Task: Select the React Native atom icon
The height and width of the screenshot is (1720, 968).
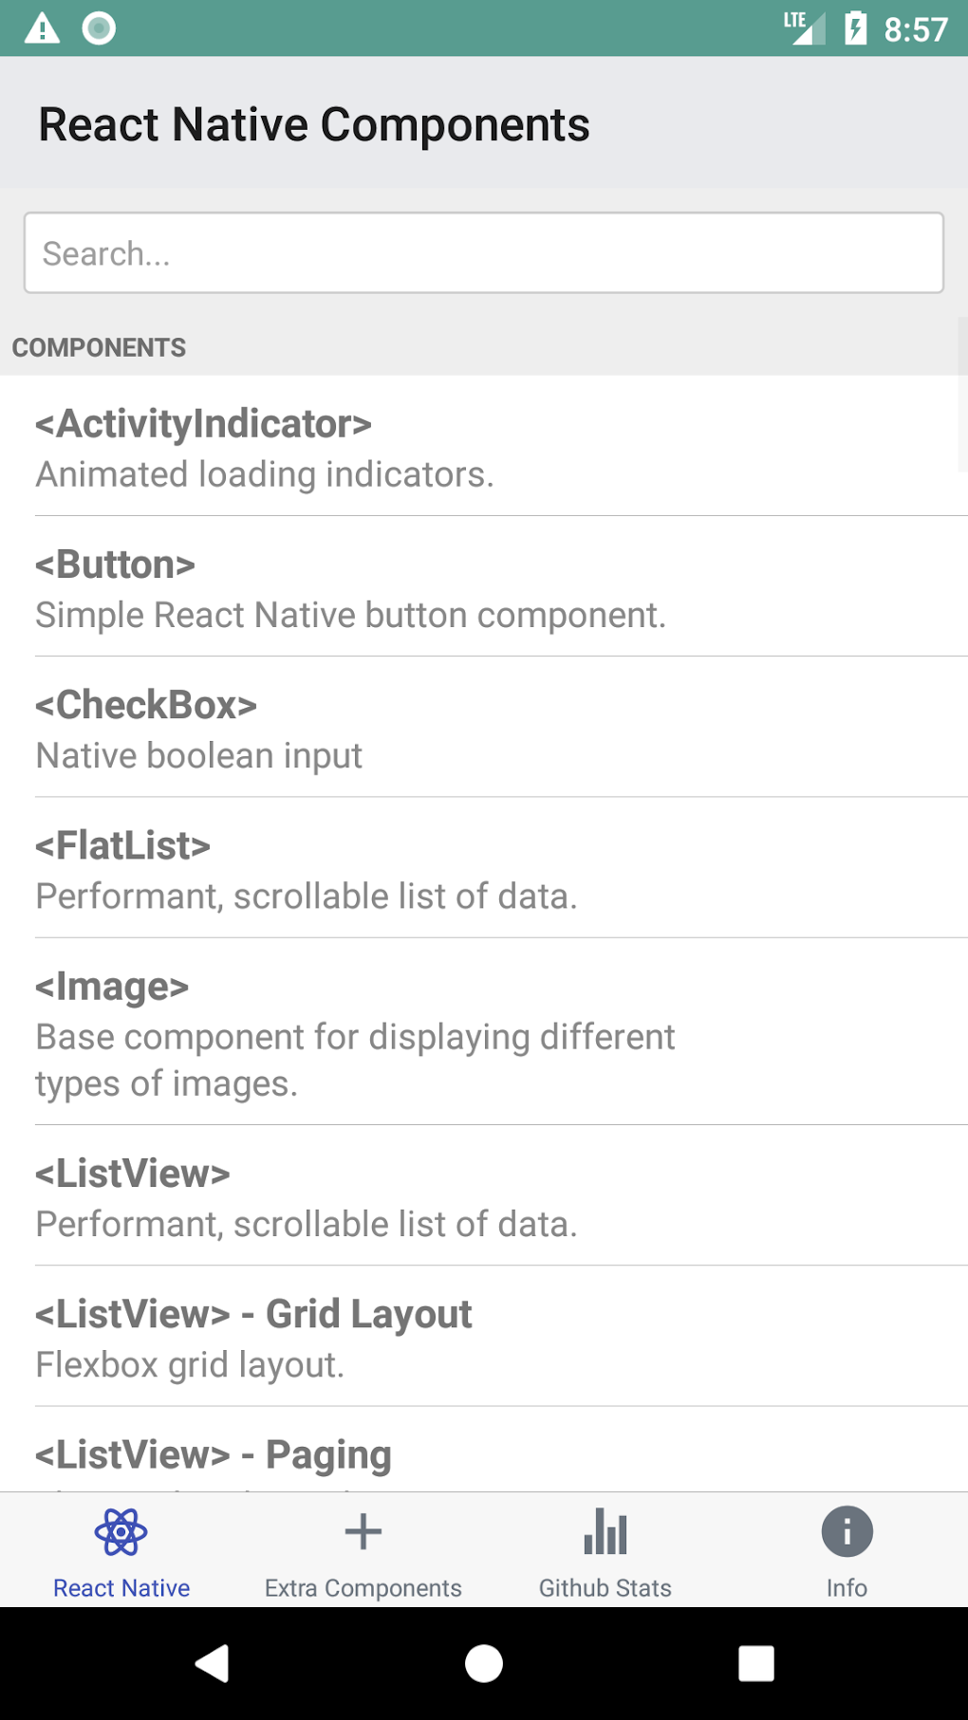Action: point(121,1529)
